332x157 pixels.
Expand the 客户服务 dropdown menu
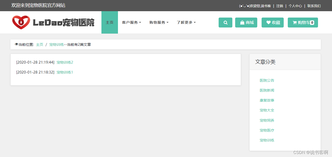click(131, 22)
